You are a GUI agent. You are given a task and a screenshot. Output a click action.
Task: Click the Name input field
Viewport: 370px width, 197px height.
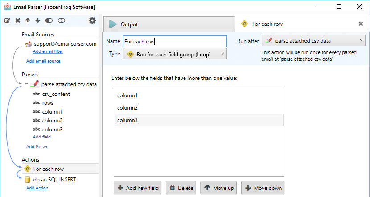coord(175,41)
